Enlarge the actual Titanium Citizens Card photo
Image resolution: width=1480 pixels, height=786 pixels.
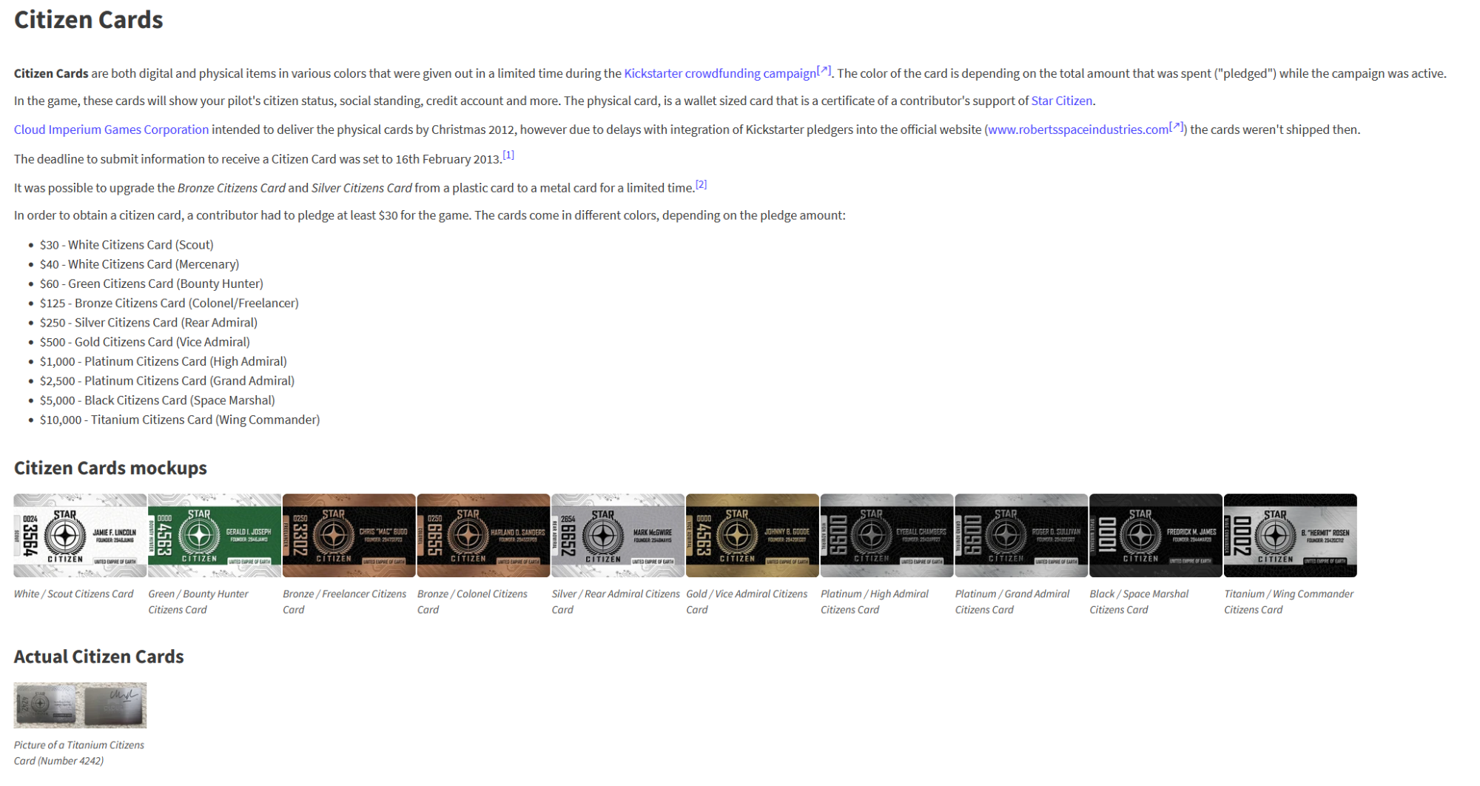click(x=80, y=705)
